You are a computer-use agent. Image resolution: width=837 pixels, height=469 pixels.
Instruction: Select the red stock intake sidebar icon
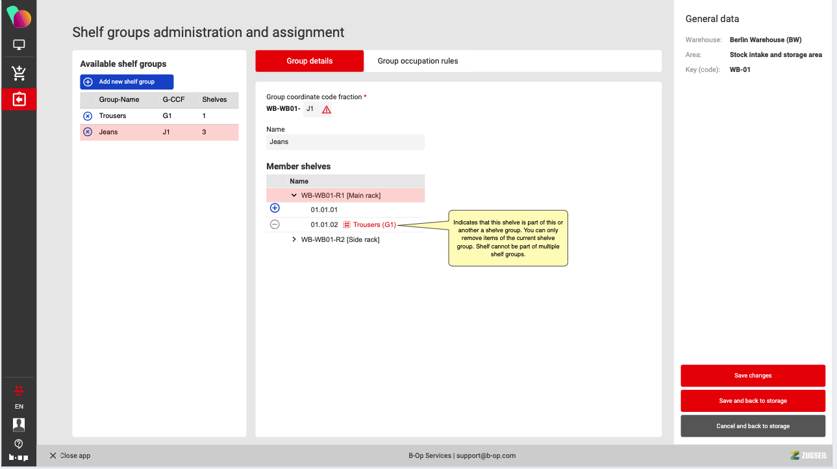pyautogui.click(x=19, y=99)
